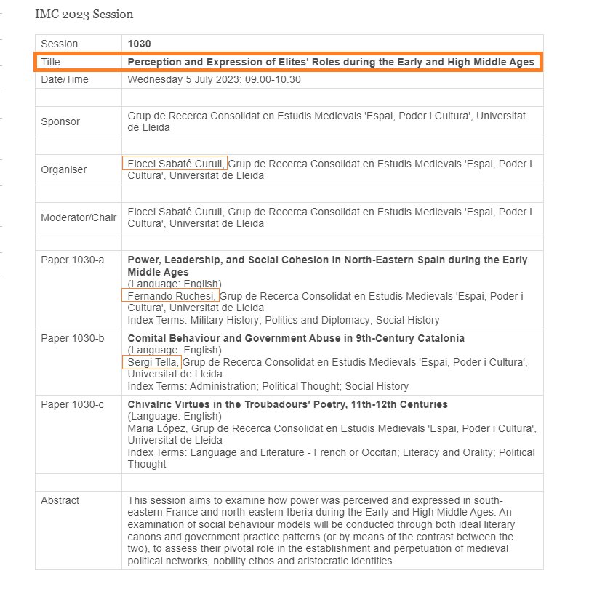The width and height of the screenshot is (597, 597).
Task: Click the 'Moderator/Chair' row label
Action: pos(79,217)
